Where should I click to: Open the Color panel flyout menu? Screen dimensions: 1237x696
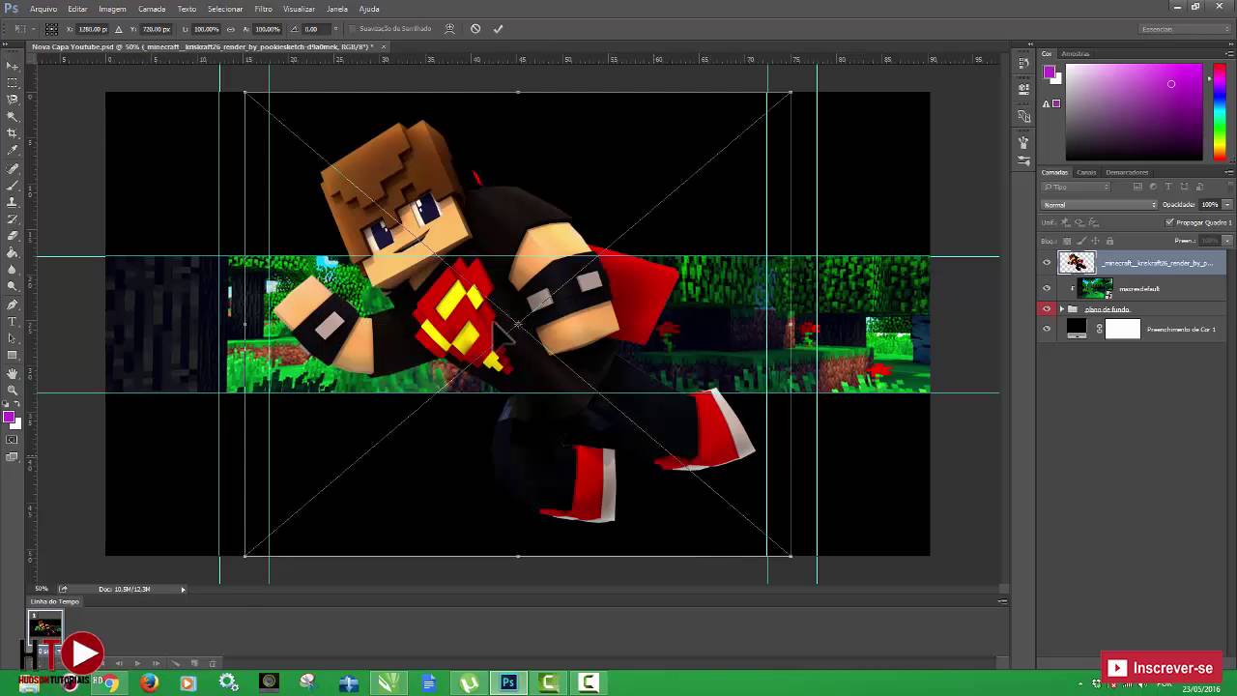1229,53
